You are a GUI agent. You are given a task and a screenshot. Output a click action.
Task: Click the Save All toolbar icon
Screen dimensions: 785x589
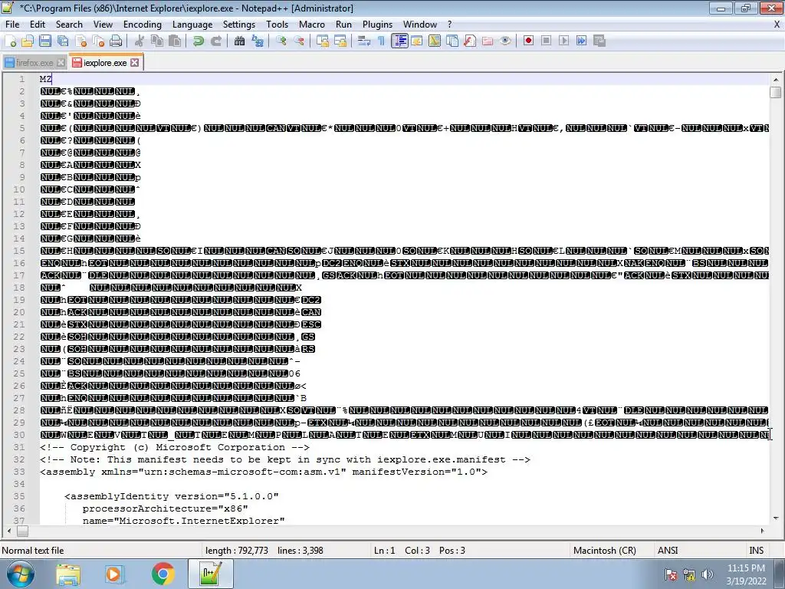(x=63, y=41)
